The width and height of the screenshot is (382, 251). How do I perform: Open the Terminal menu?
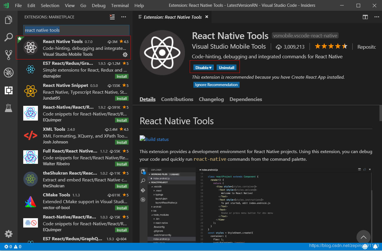point(121,5)
